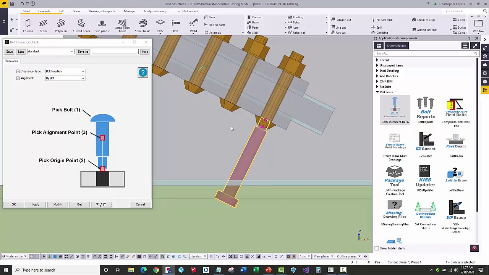Switch to the Concrete ribbon tab
489x275 pixels.
click(44, 11)
